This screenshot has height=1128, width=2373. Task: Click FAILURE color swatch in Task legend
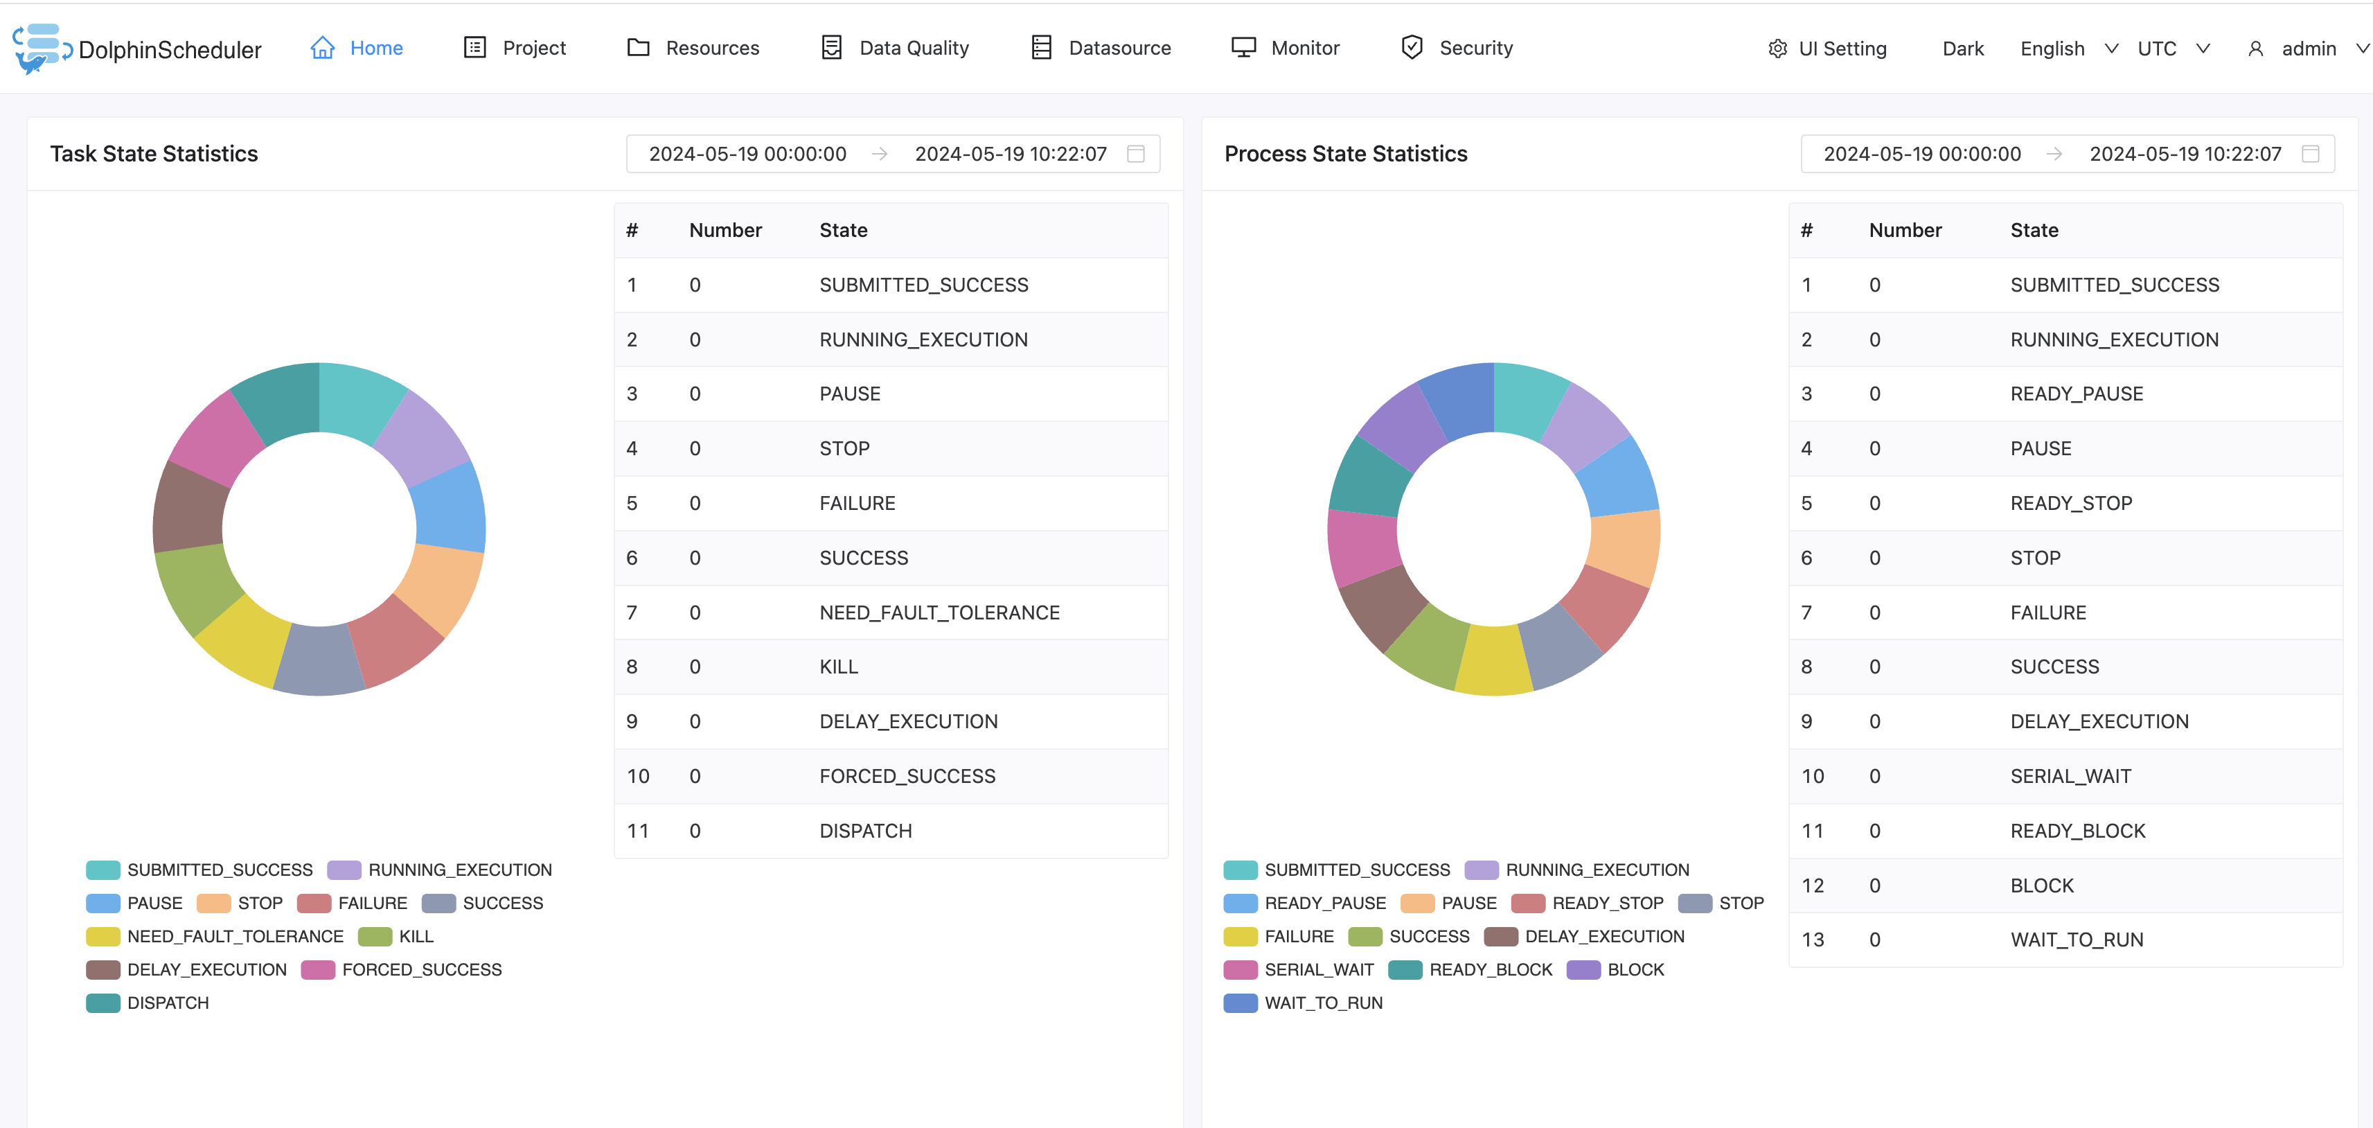313,903
